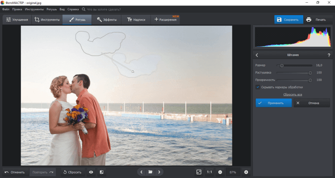Toggle before/after comparison view icon
This screenshot has height=178, width=335.
101,172
